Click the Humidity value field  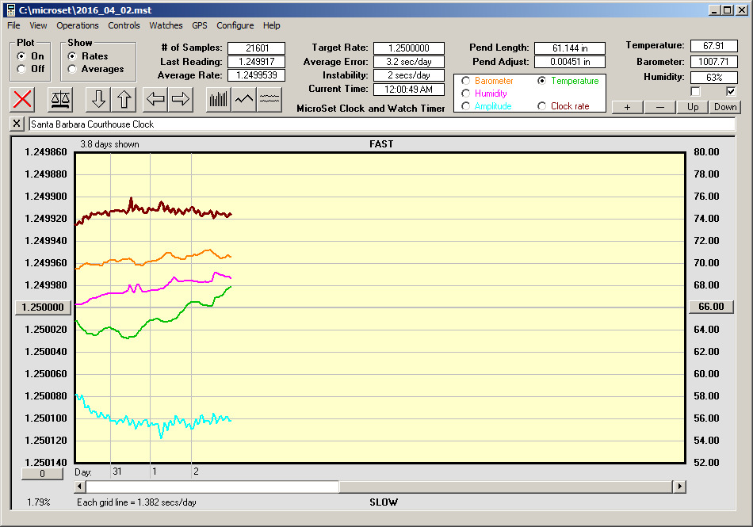[x=713, y=78]
